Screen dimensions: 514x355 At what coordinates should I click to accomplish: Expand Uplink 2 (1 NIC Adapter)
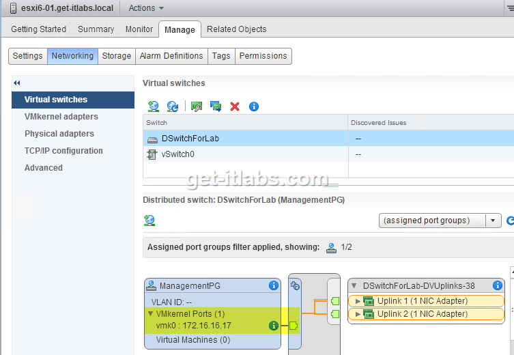pos(358,314)
